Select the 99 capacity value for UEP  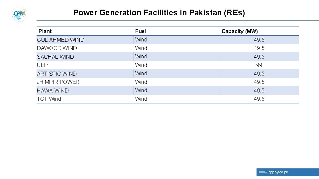(259, 65)
